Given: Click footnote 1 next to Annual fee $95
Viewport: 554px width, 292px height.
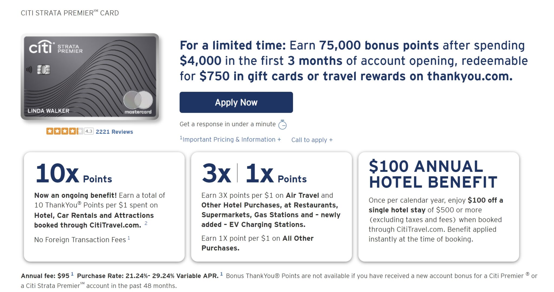Looking at the screenshot, I should [72, 274].
